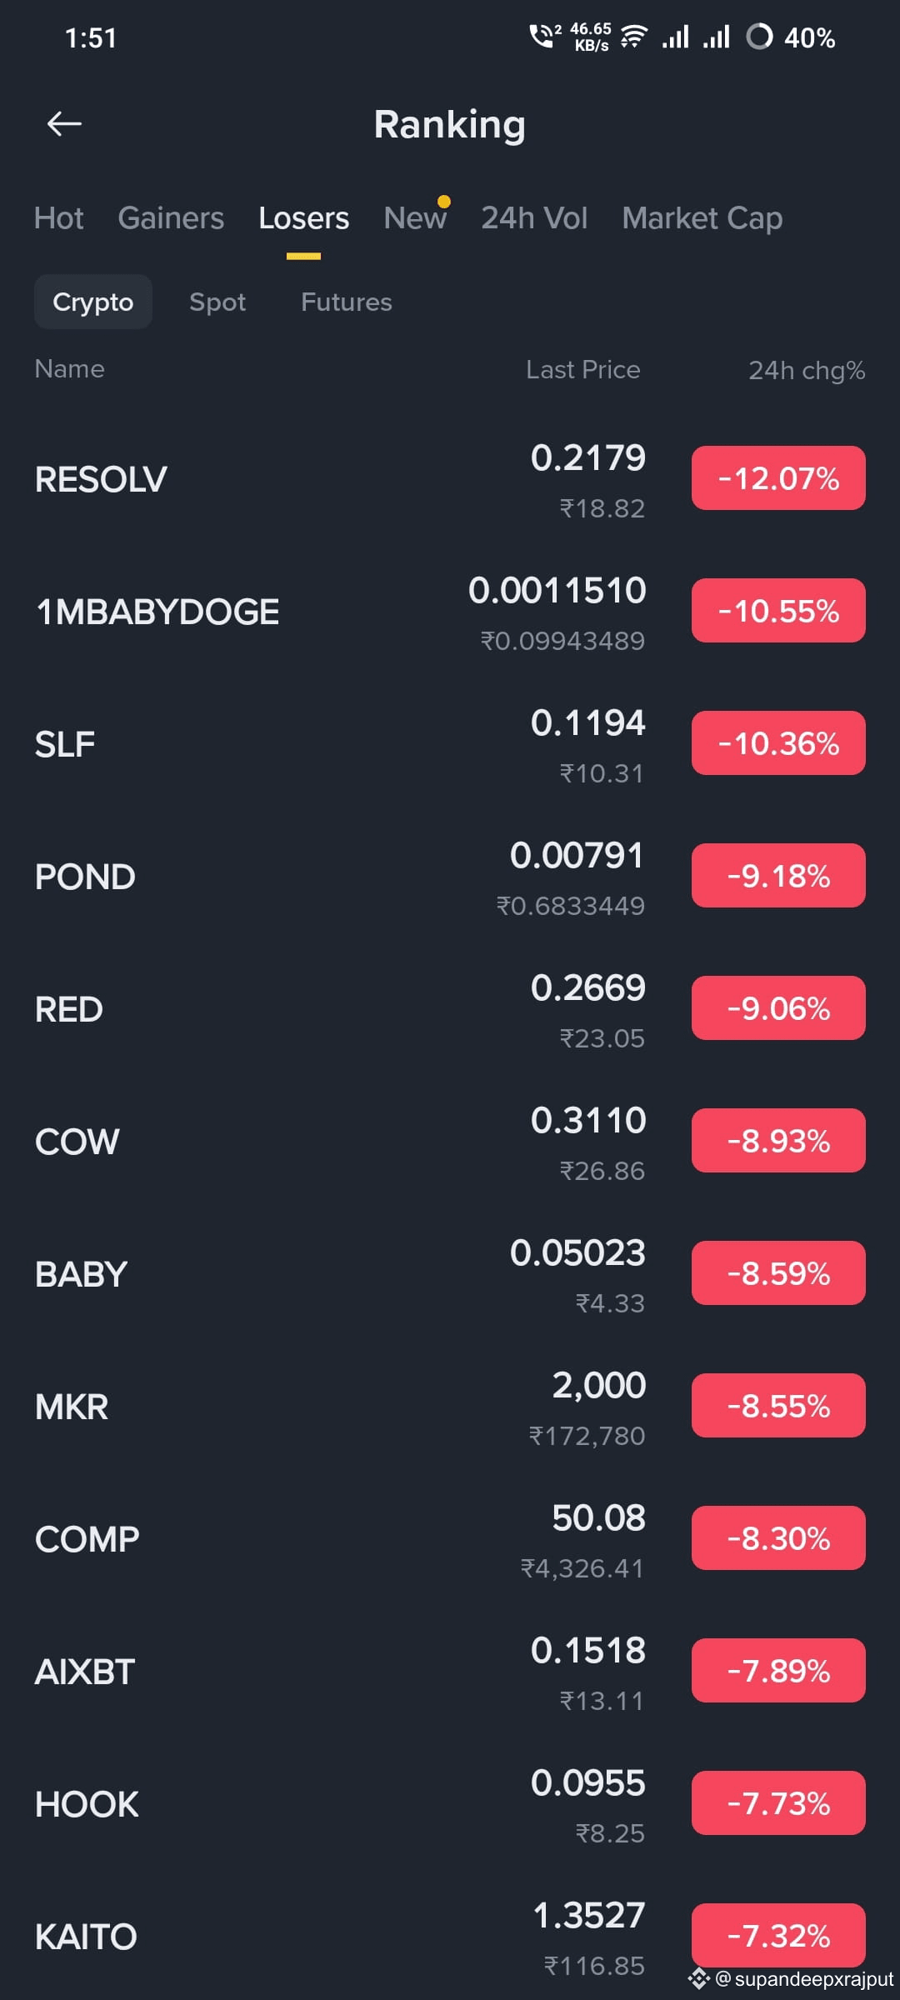
Task: Tap the -8.30% badge on COMP
Action: (x=778, y=1538)
